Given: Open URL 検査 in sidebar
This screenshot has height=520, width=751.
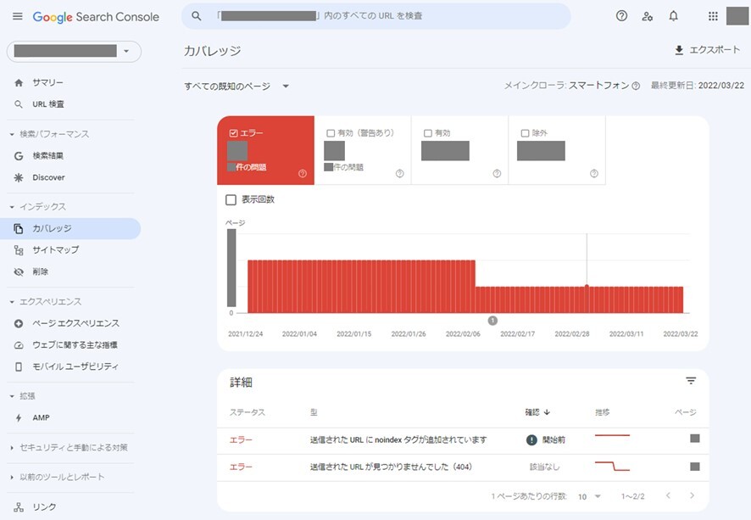Looking at the screenshot, I should pos(48,104).
